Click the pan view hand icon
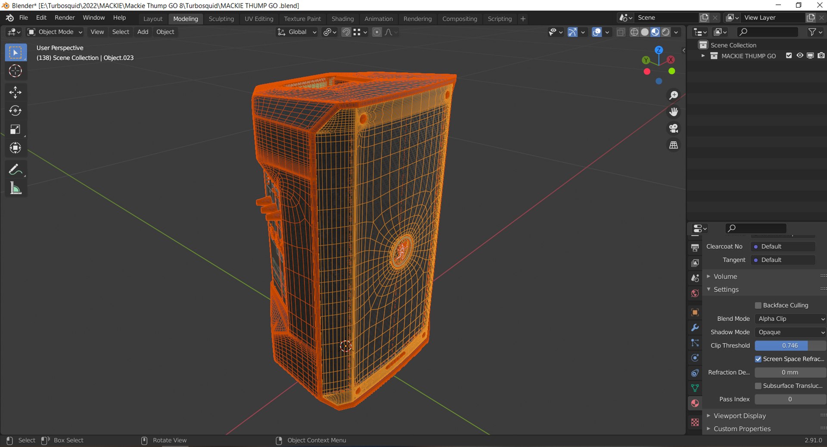This screenshot has height=447, width=827. [x=674, y=112]
